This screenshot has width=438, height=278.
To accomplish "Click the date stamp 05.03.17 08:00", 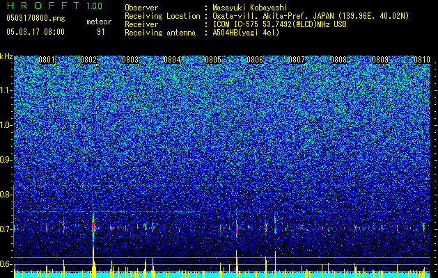I will (36, 32).
